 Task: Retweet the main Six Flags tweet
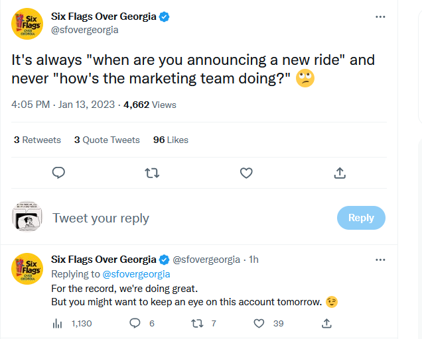pyautogui.click(x=152, y=173)
